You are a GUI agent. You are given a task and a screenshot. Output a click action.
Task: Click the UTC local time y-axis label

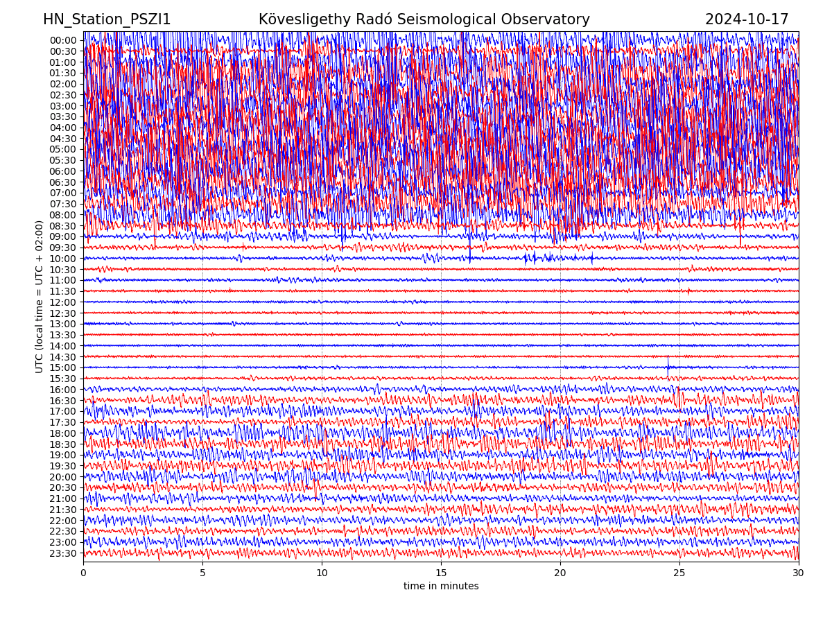coord(40,296)
